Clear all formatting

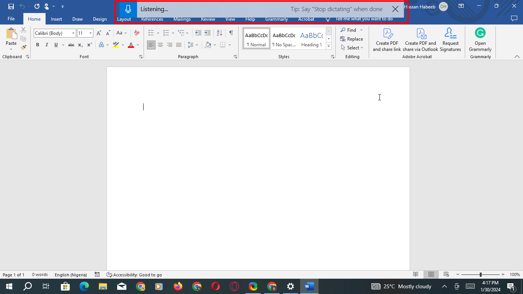tap(136, 33)
